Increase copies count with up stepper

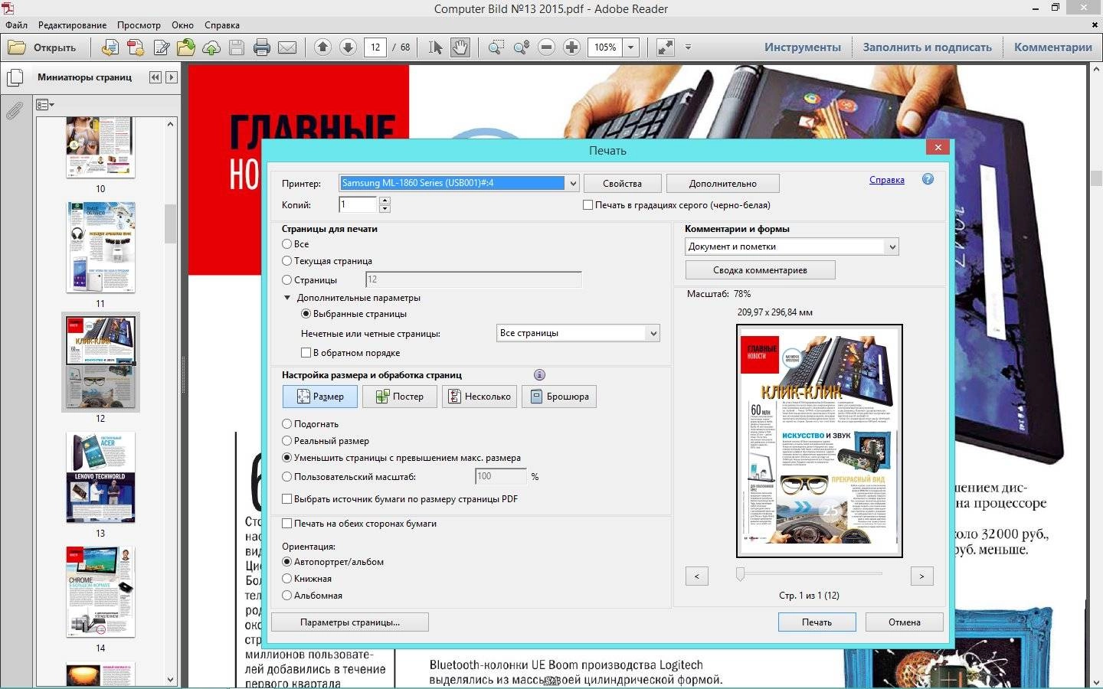pyautogui.click(x=385, y=201)
